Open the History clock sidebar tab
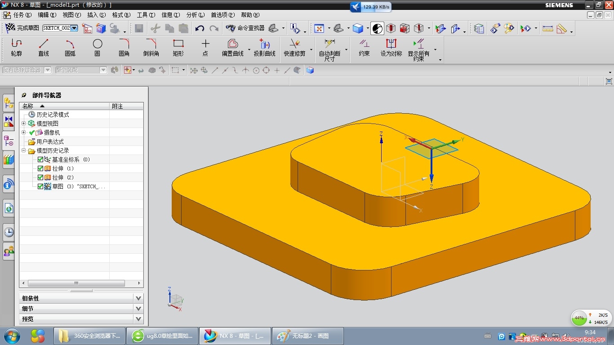 coord(9,232)
